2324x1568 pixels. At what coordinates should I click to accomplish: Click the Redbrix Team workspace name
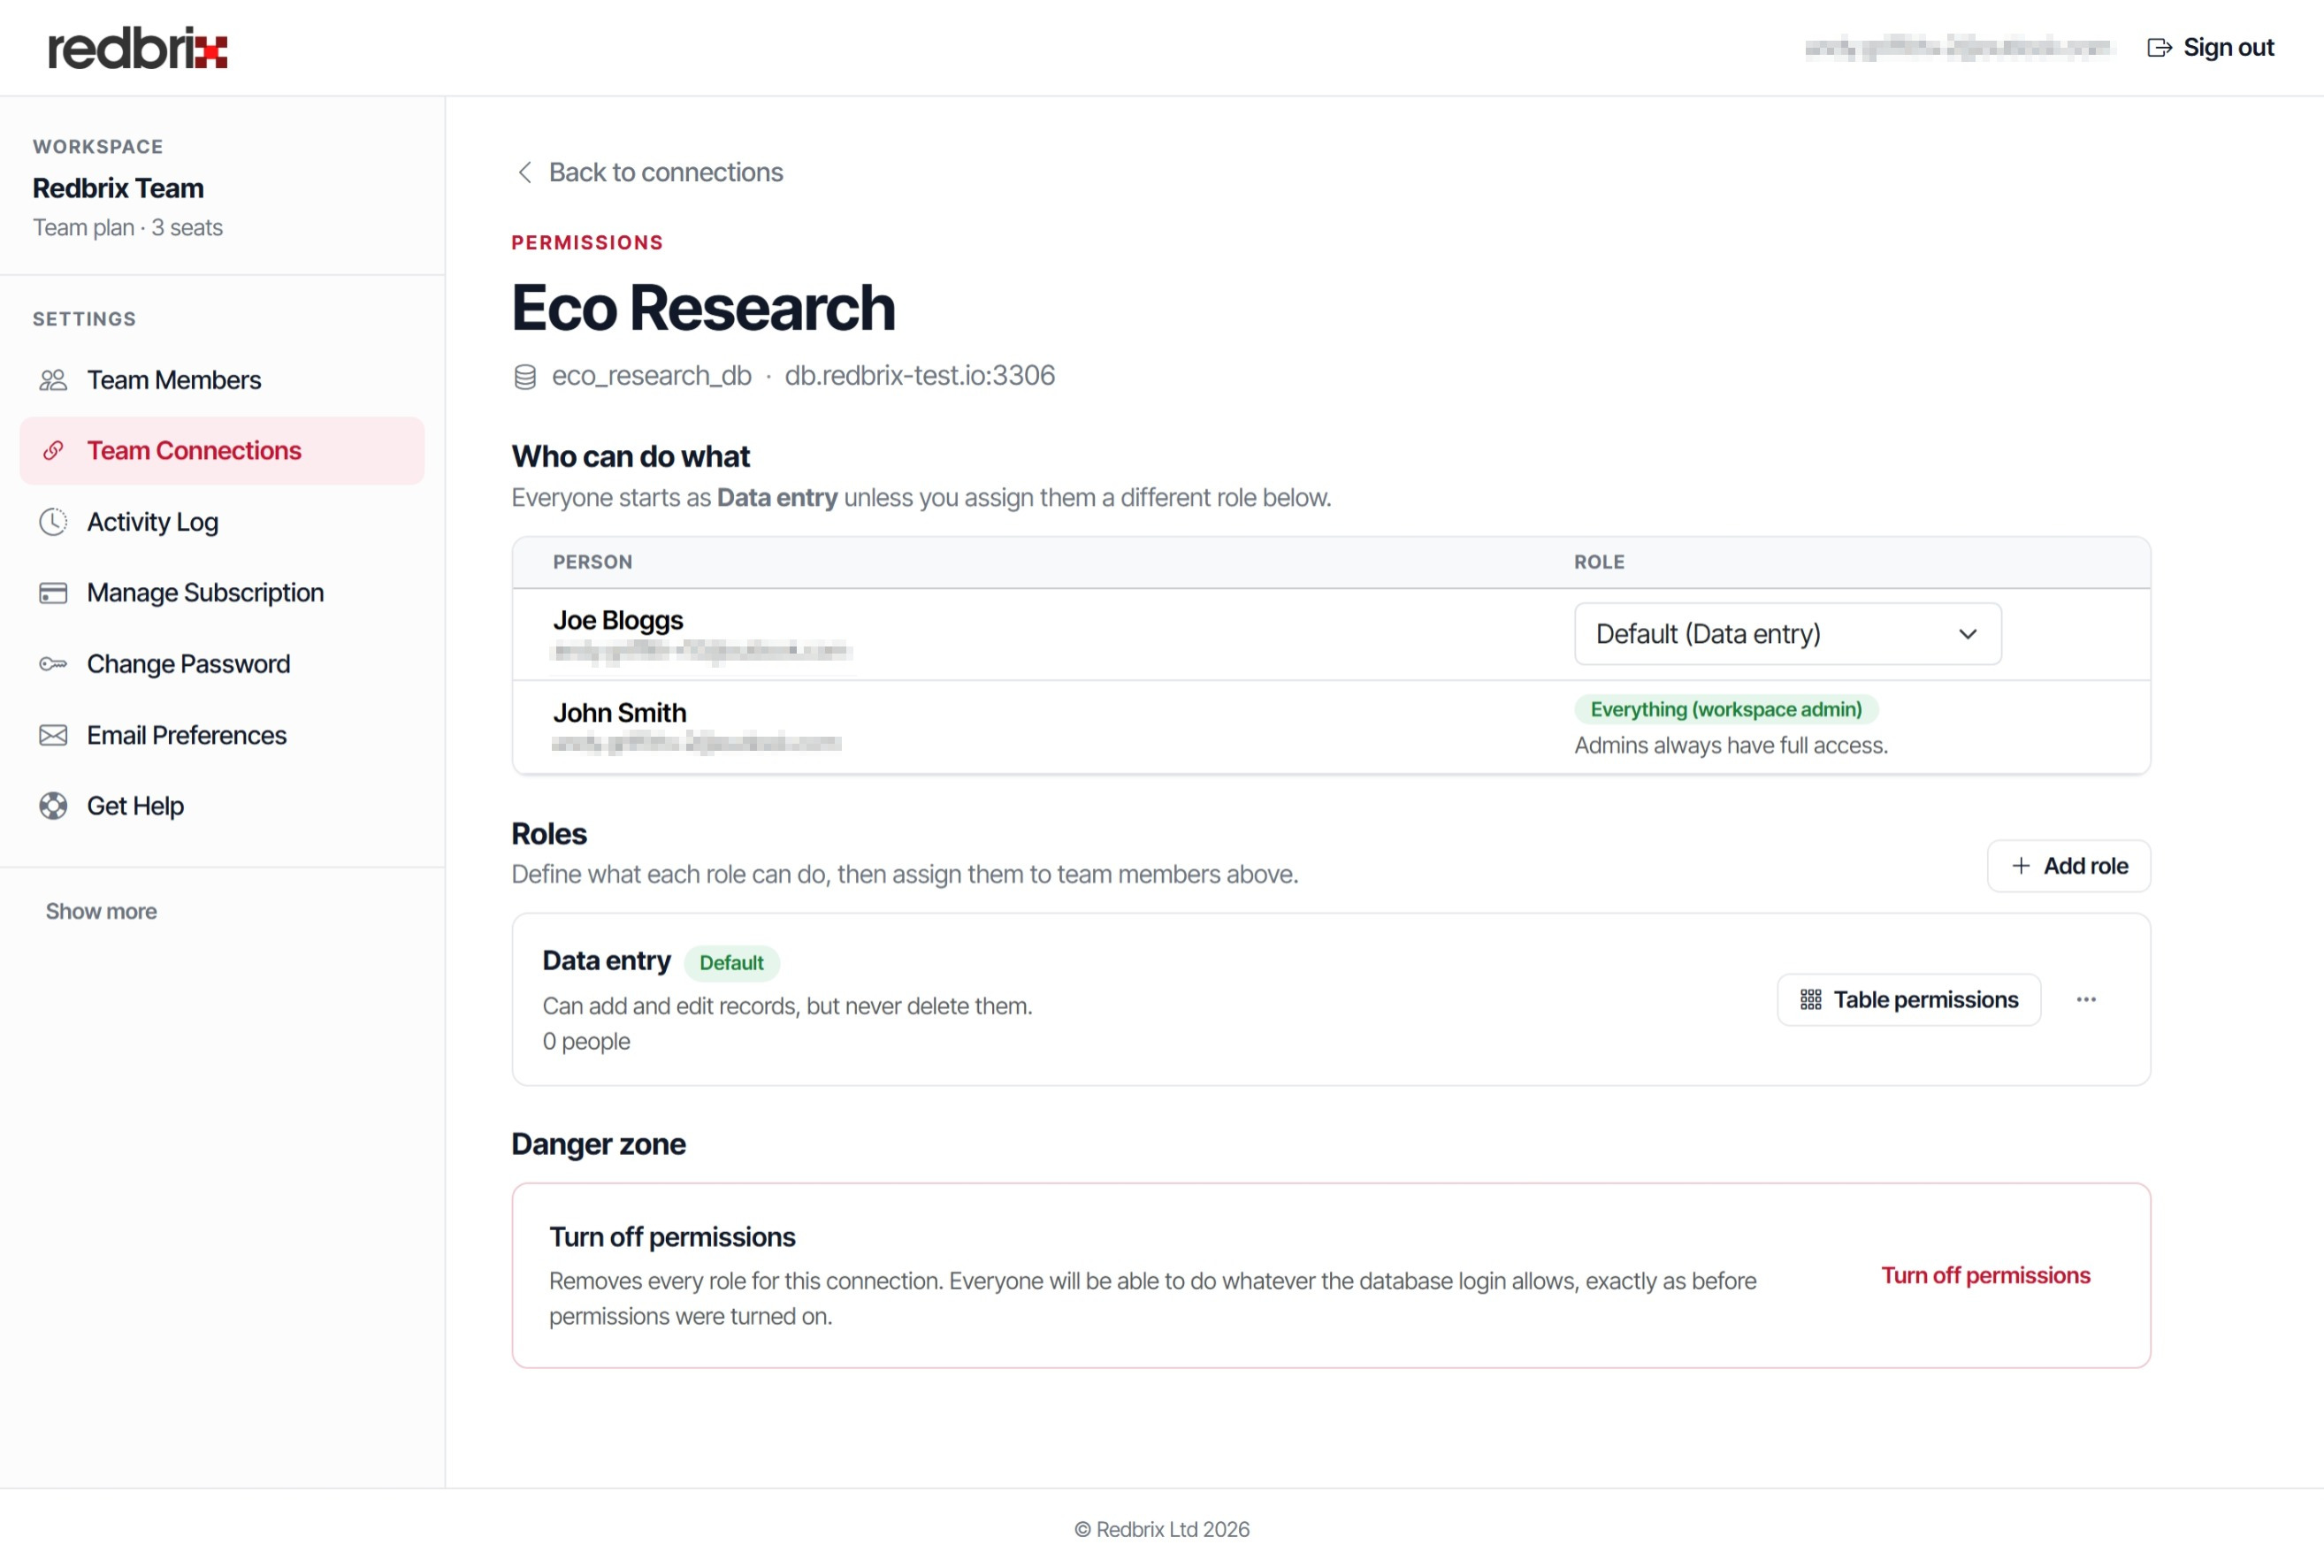point(118,188)
